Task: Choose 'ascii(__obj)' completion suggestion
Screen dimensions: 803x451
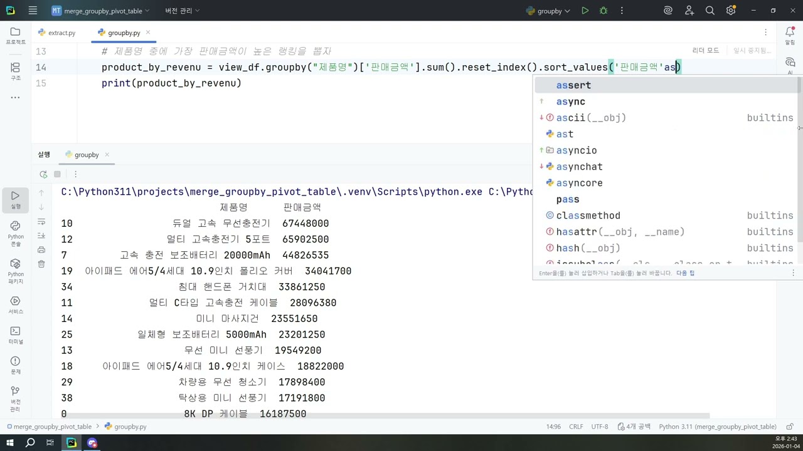Action: [665, 118]
